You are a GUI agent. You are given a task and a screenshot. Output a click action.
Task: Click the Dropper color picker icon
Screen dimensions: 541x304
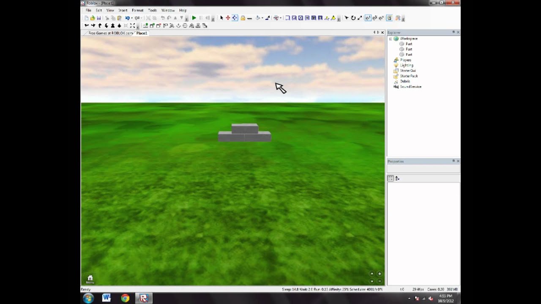click(x=268, y=18)
